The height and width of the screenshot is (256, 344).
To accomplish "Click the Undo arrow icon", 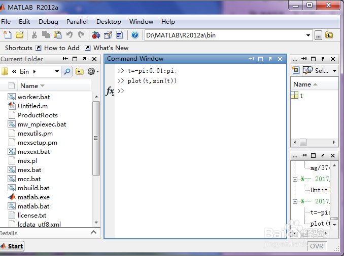I will pos(70,35).
